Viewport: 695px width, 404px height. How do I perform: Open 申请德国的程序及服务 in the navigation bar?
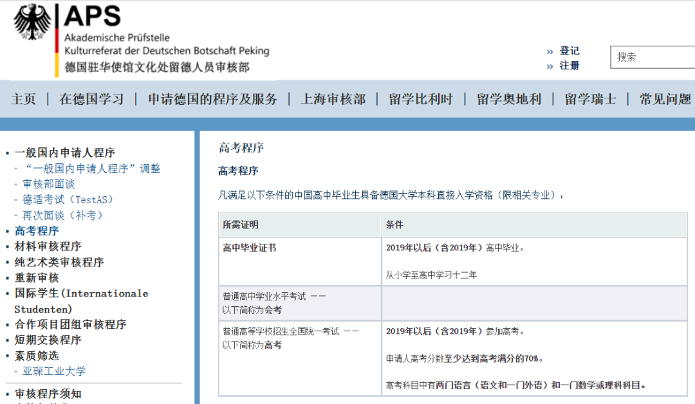pyautogui.click(x=212, y=99)
